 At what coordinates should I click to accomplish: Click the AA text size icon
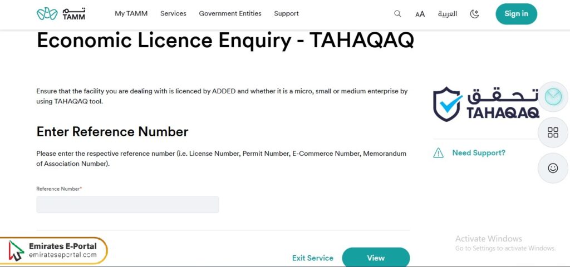coord(420,14)
